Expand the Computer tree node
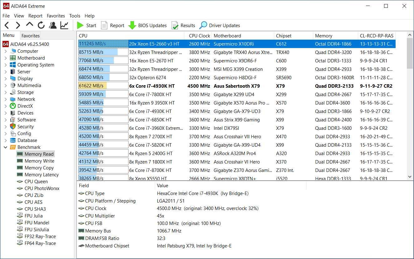Screen dimensions: 414x259 [6, 51]
